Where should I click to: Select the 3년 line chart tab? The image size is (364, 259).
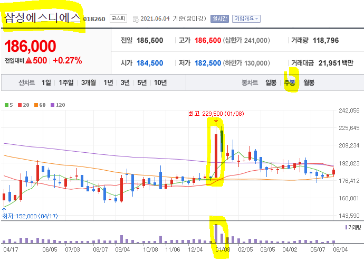click(125, 82)
